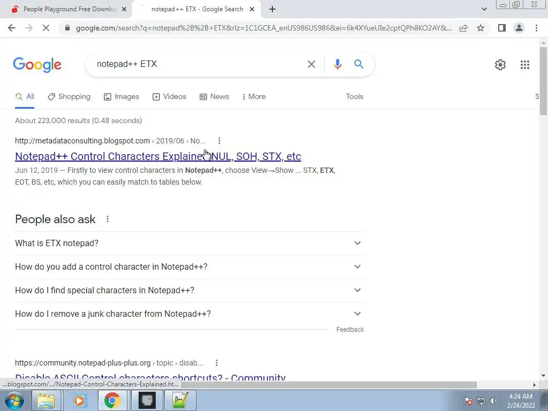The height and width of the screenshot is (411, 548).
Task: Click the 'About 223,000 results' text
Action: 78,120
